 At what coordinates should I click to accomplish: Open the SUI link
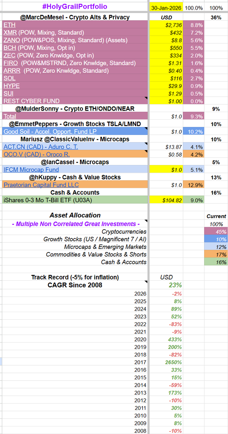[9, 93]
